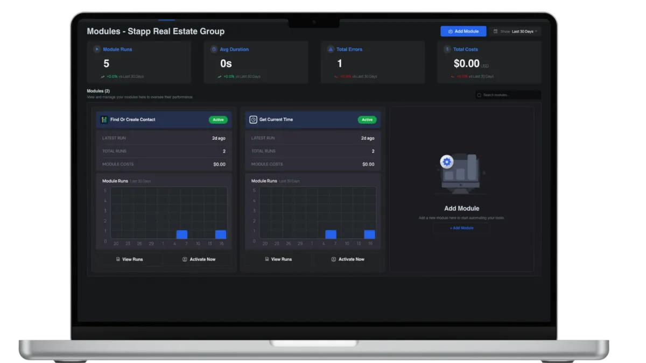Click the Get Current Time clock icon
646x363 pixels.
253,119
